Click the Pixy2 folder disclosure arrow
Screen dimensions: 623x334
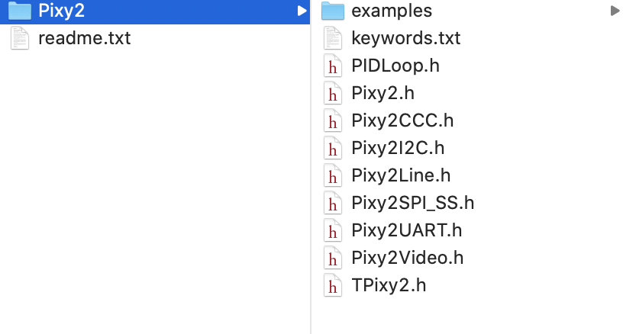click(302, 11)
